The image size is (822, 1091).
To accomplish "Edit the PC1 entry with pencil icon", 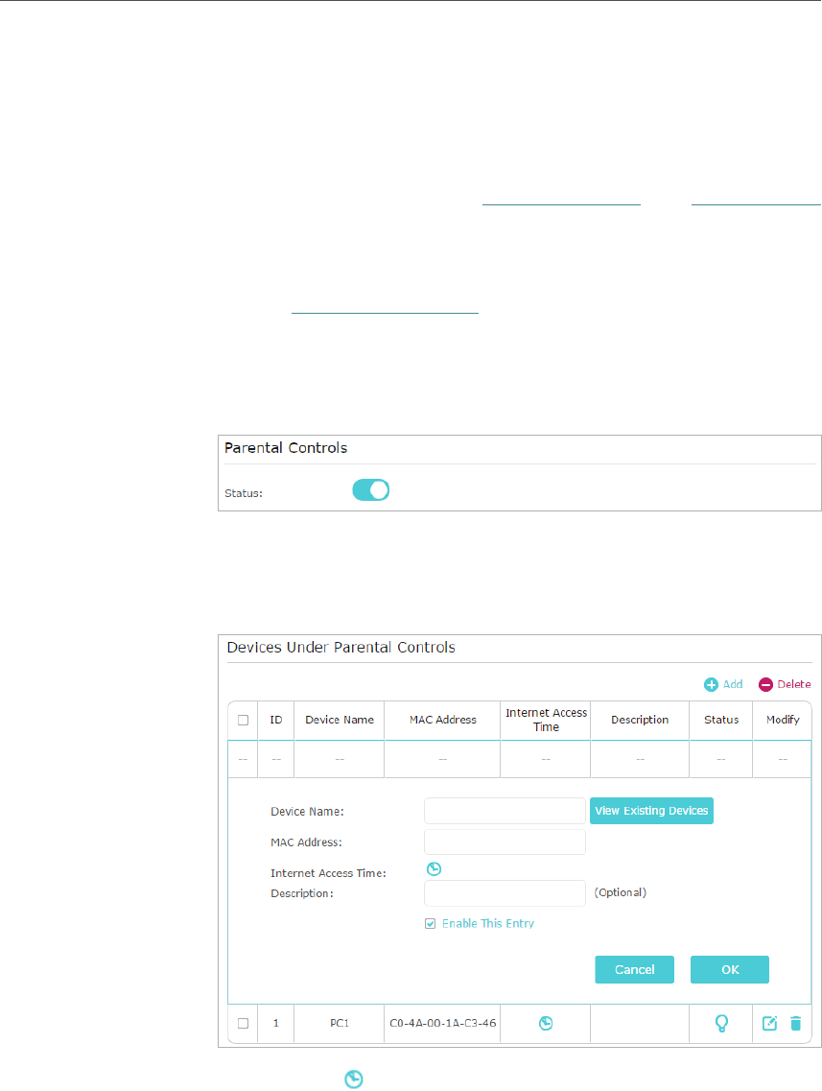I will 769,1023.
